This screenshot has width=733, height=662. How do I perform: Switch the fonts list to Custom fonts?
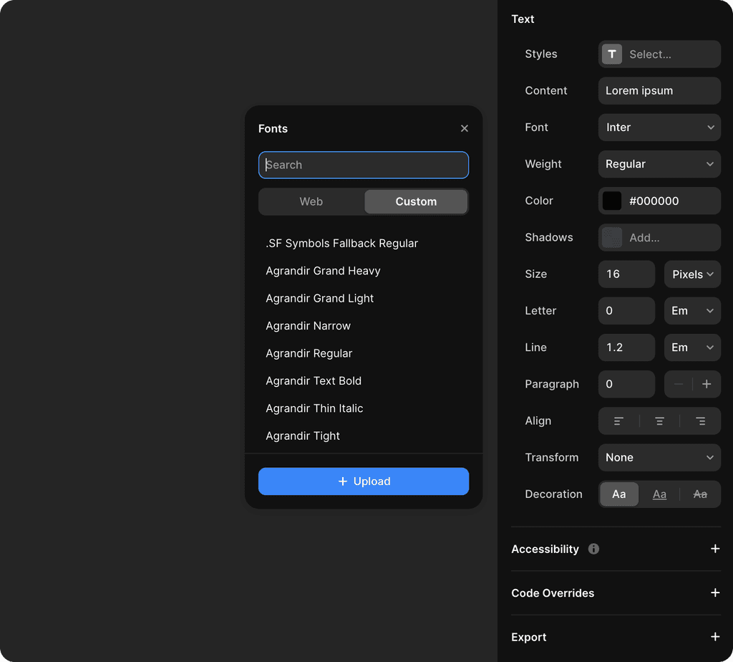click(x=416, y=201)
